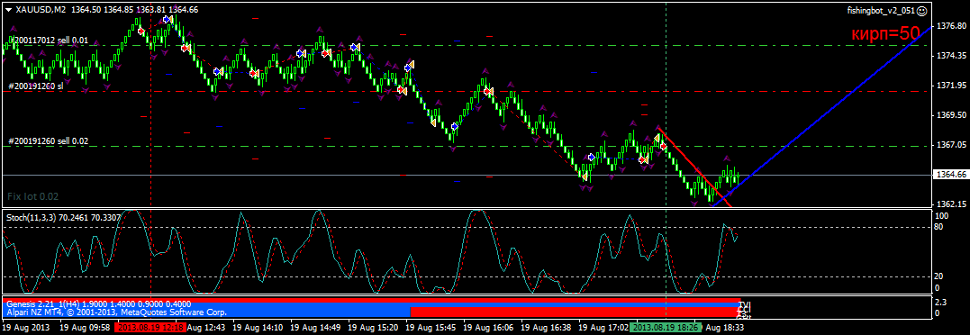Click the 1369.50 price scale label

(x=951, y=115)
